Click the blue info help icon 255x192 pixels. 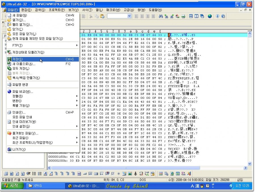[217, 16]
